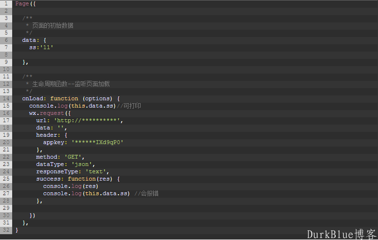Click "dataType: 'json'," line
Image resolution: width=378 pixels, height=240 pixels.
coord(65,164)
